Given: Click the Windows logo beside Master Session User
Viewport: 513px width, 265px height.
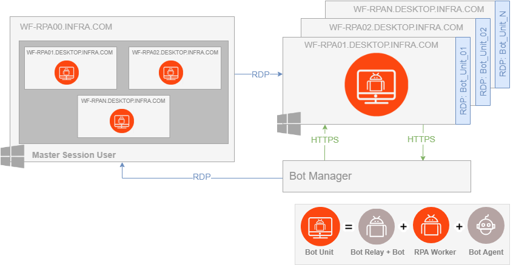Looking at the screenshot, I should pos(12,157).
